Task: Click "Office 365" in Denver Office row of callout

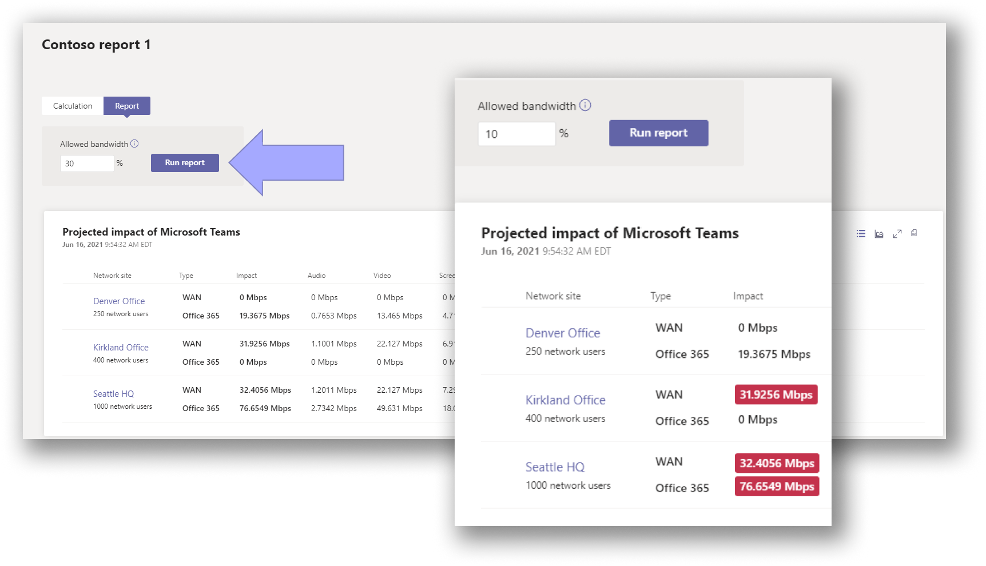Action: (682, 354)
